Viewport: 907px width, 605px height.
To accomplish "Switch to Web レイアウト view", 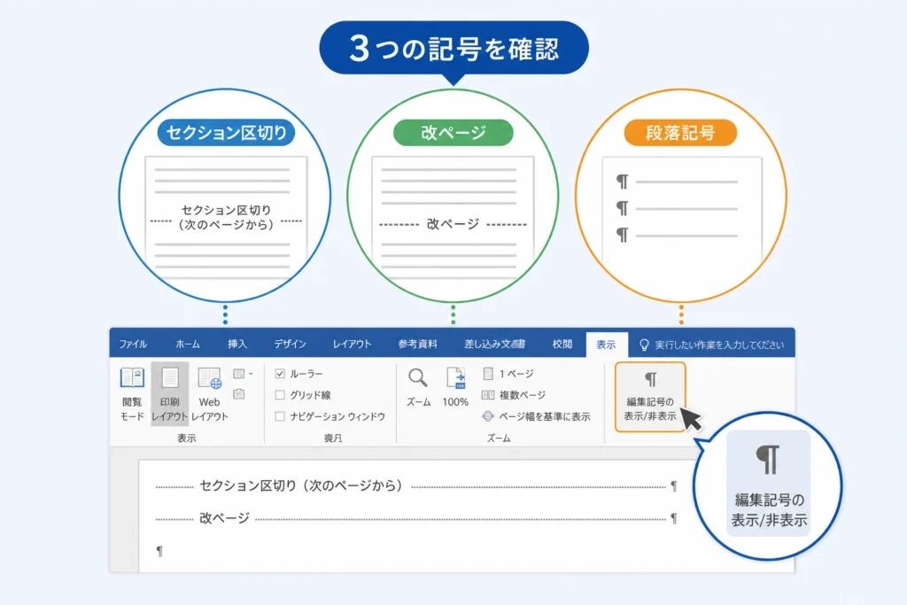I will point(209,394).
